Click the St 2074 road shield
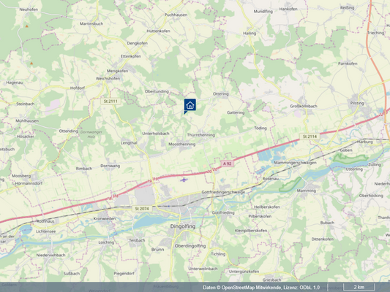This screenshot has height=292, width=390. click(x=142, y=209)
